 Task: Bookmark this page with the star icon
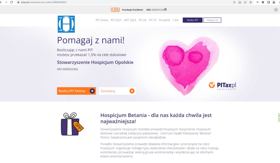(251, 2)
